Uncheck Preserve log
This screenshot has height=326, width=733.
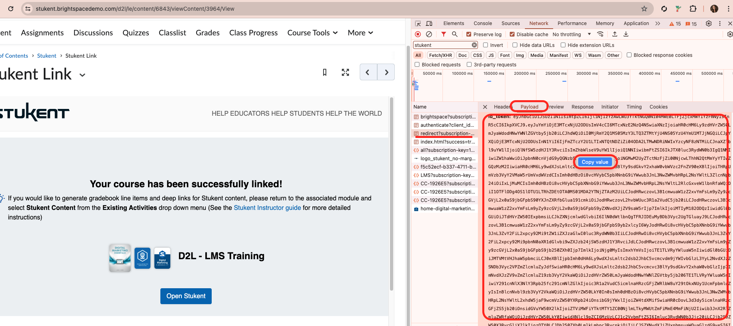[x=469, y=34]
